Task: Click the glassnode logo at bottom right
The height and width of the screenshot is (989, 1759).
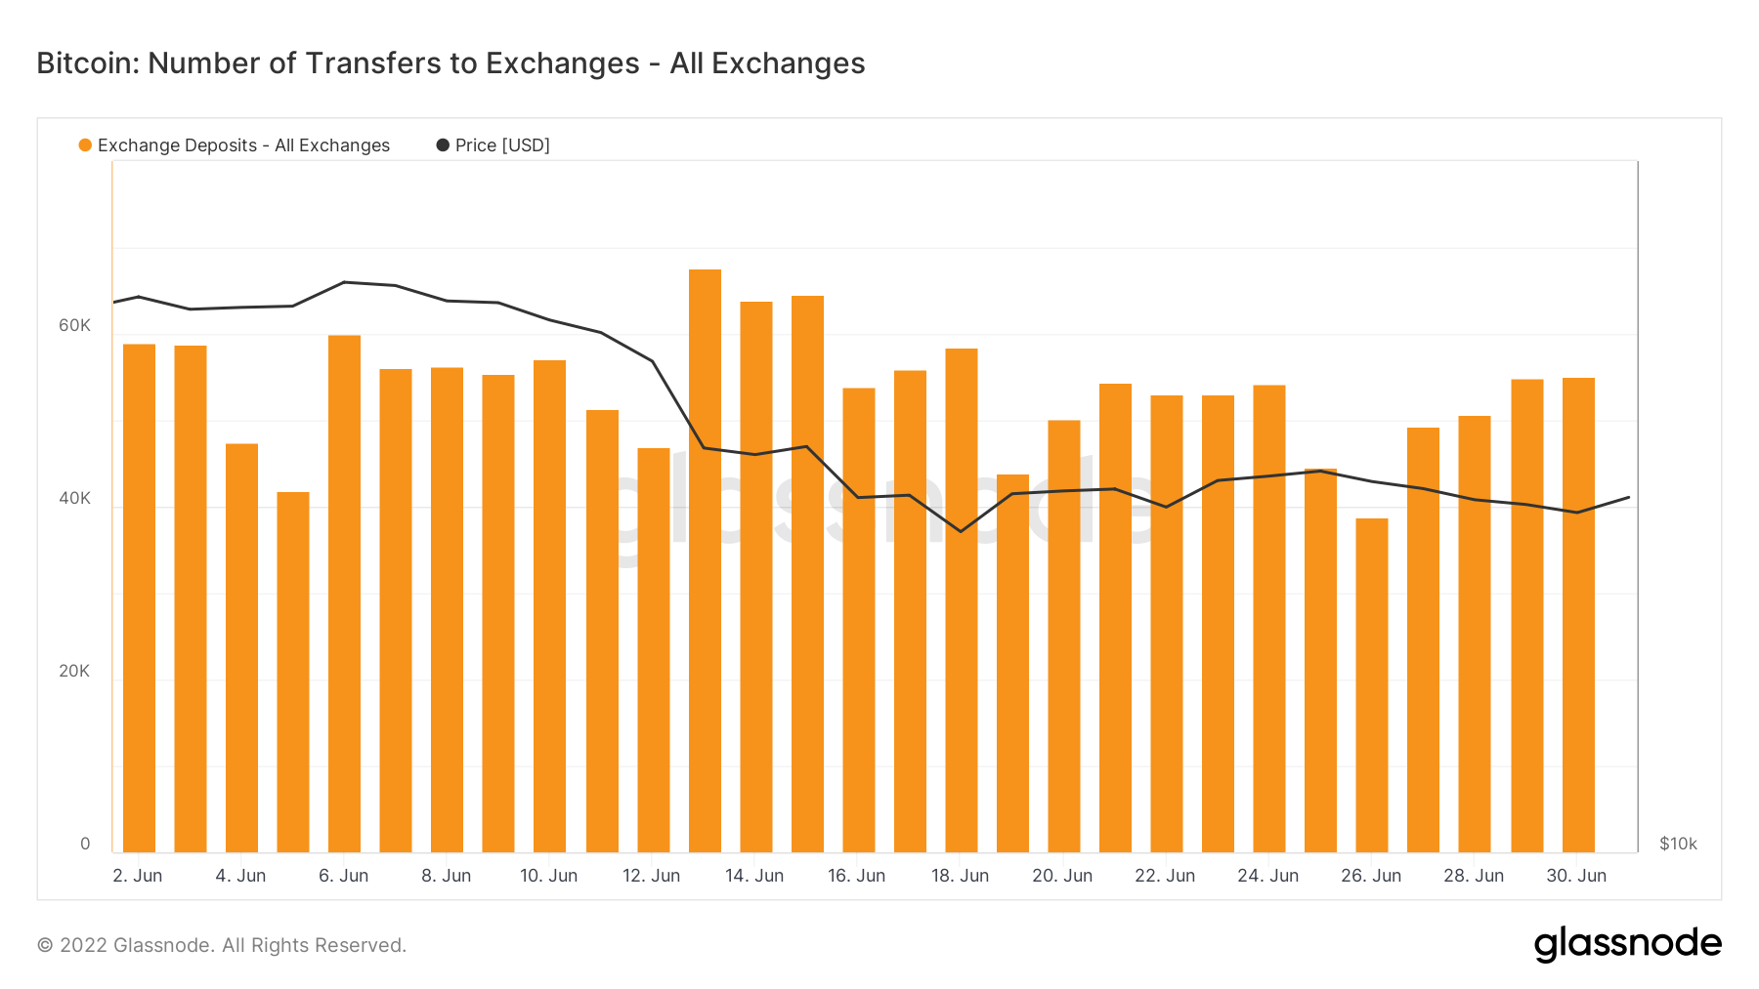Action: tap(1627, 944)
